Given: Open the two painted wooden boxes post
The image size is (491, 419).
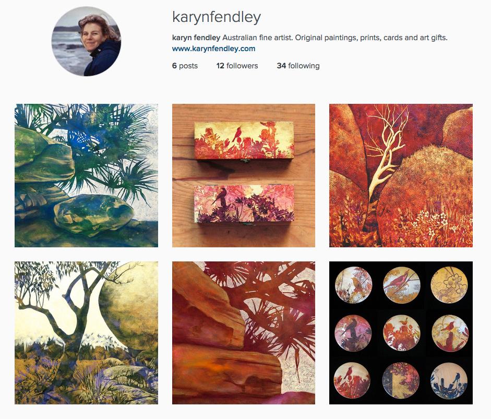Looking at the screenshot, I should pos(244,175).
